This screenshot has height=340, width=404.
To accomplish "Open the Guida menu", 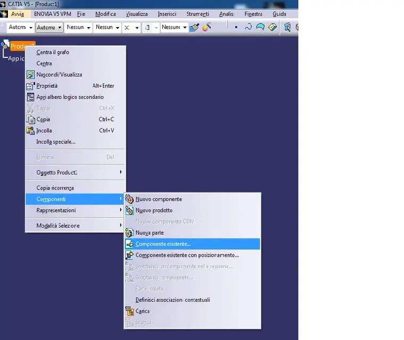I will tap(279, 14).
